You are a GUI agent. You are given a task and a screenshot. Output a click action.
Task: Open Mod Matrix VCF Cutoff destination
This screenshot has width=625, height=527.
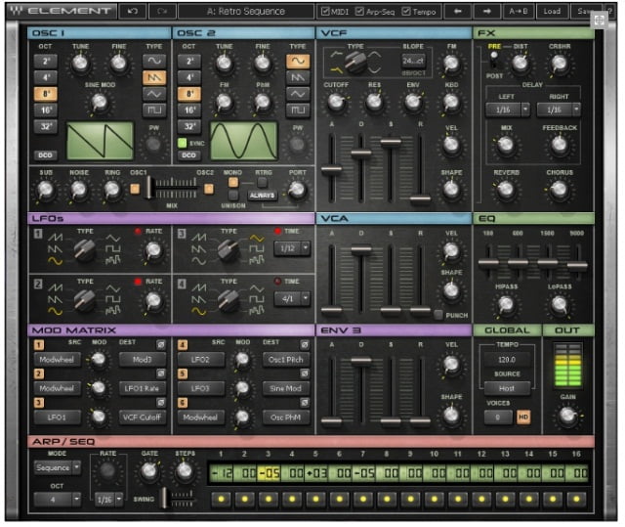[142, 417]
